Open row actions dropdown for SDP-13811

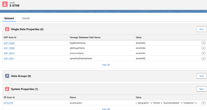(204, 59)
